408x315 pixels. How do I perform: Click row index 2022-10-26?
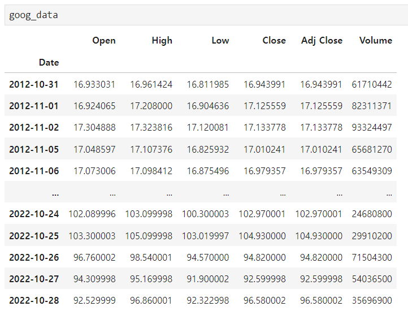point(34,257)
